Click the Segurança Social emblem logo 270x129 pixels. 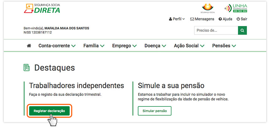pyautogui.click(x=207, y=8)
